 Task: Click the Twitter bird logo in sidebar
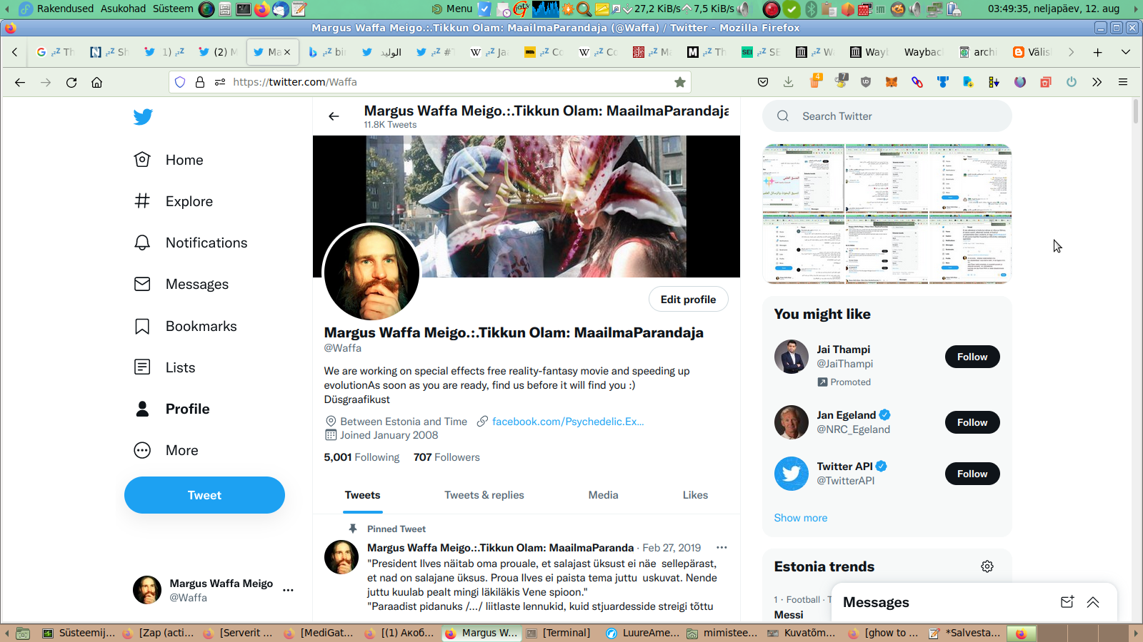pos(143,116)
